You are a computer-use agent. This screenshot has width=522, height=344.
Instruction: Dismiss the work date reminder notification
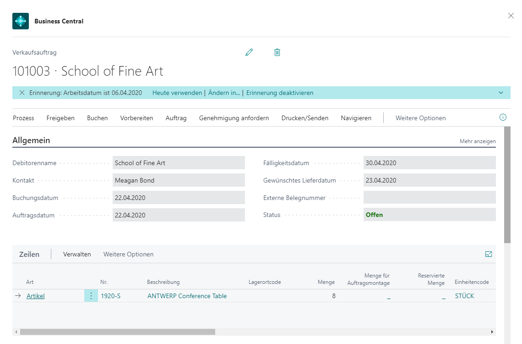pyautogui.click(x=22, y=93)
